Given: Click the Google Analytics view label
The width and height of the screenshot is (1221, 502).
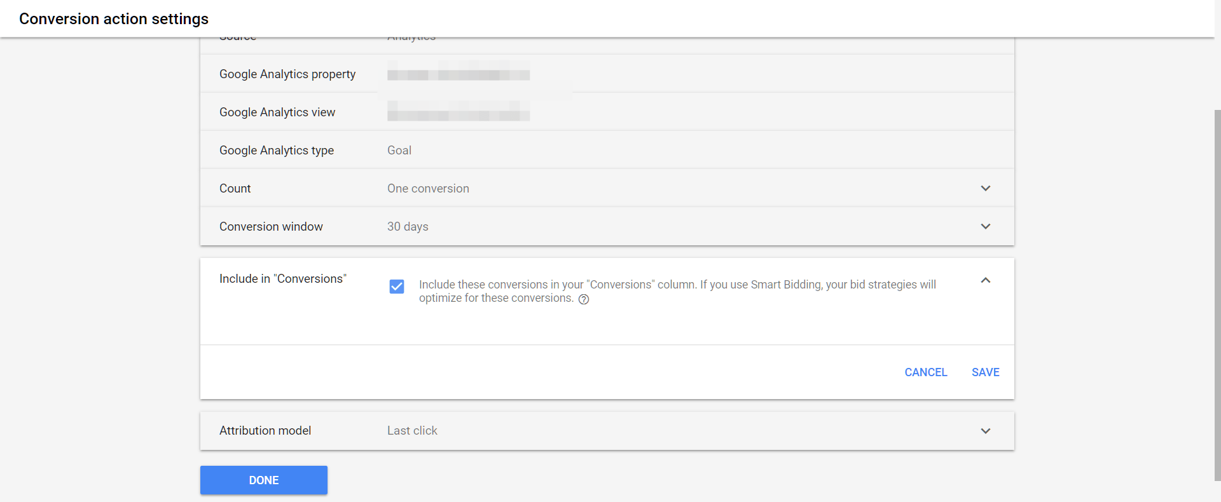Looking at the screenshot, I should point(277,112).
